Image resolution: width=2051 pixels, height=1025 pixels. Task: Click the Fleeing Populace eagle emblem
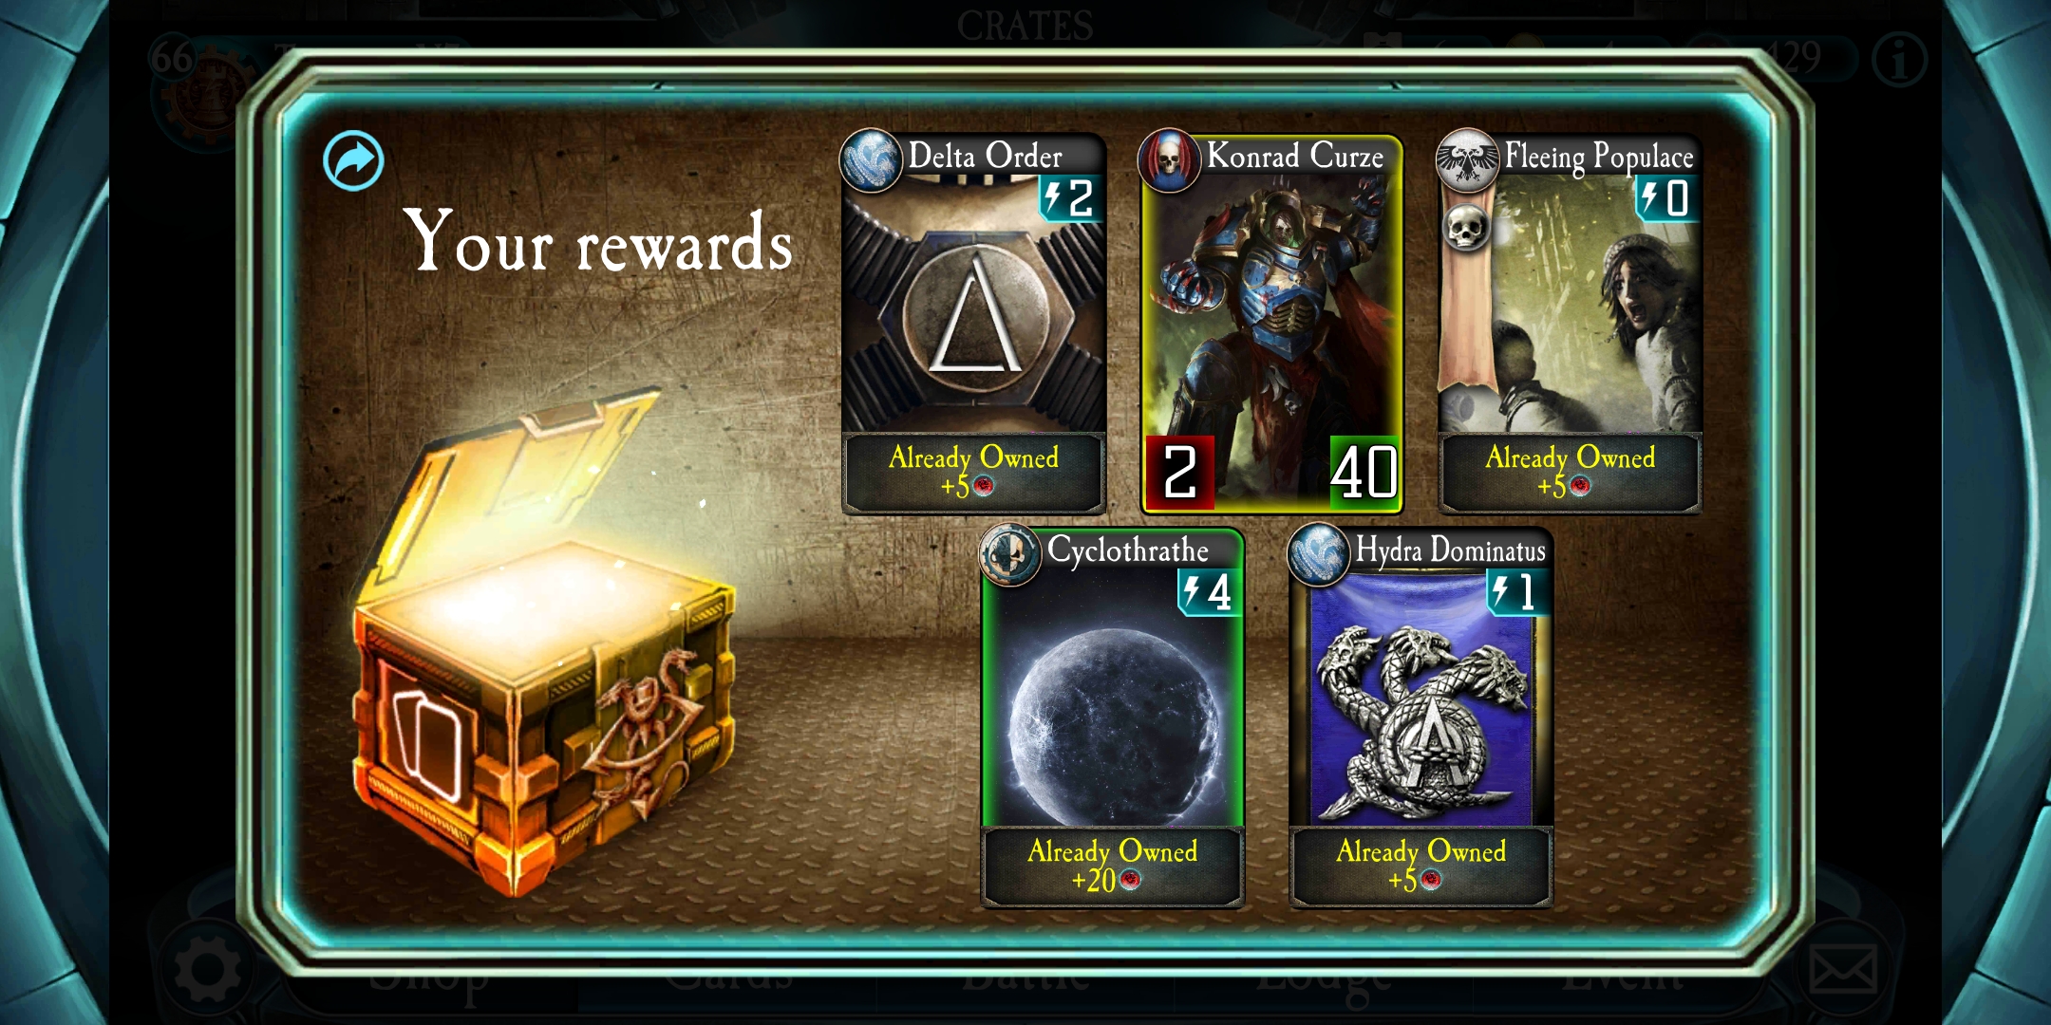click(1467, 160)
